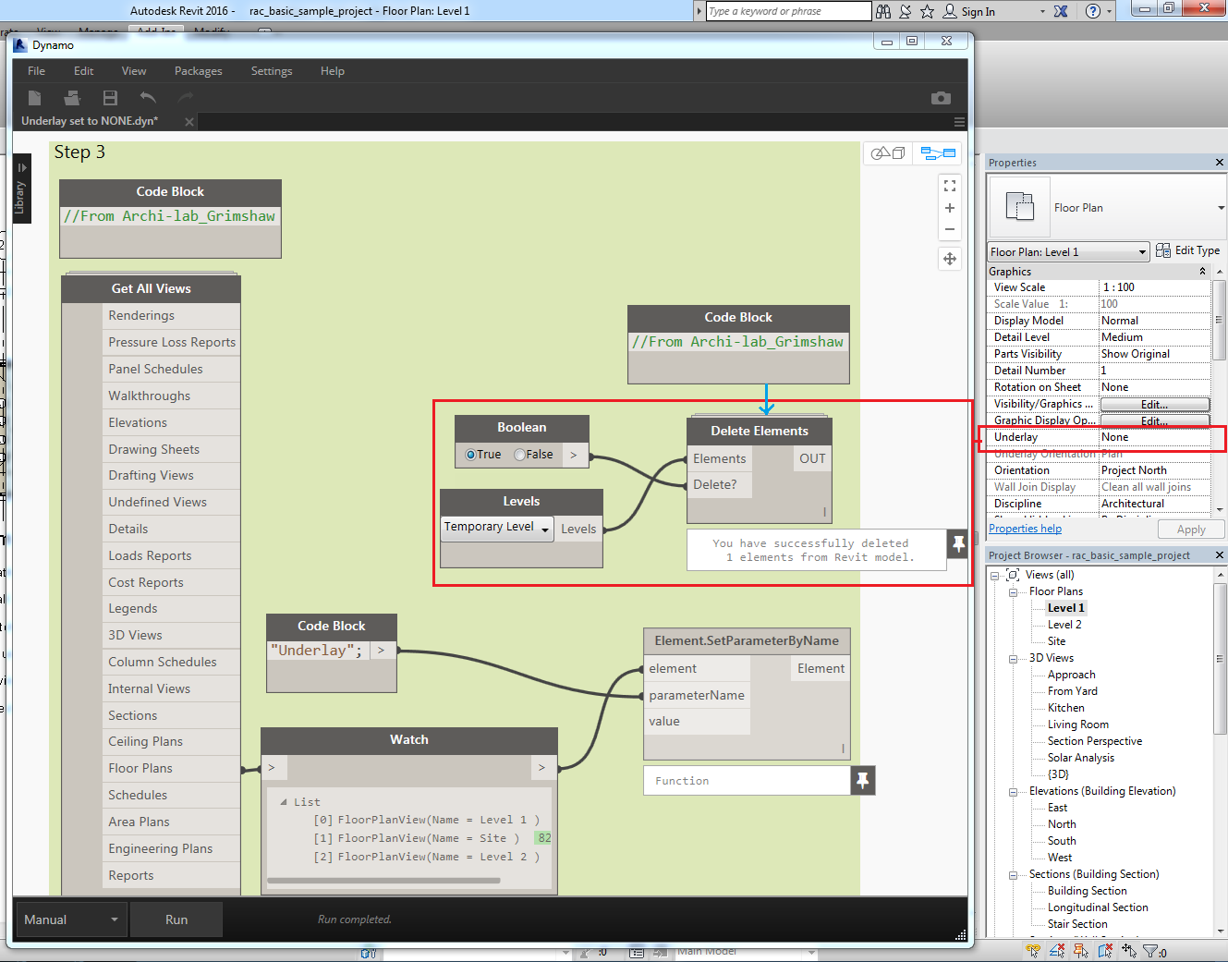This screenshot has width=1228, height=962.
Task: Open the Packages menu in Dynamo
Action: click(198, 71)
